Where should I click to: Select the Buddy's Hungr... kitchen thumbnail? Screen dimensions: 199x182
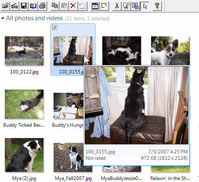click(x=68, y=106)
